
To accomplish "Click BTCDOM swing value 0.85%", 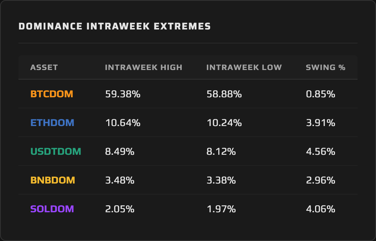I will (x=321, y=94).
